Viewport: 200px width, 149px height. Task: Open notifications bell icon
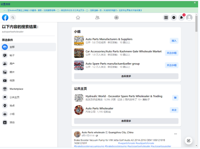pyautogui.click(x=182, y=18)
